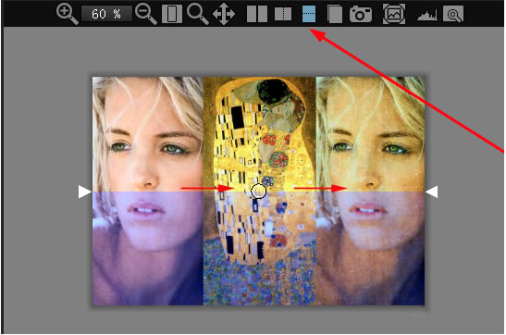This screenshot has height=335, width=506.
Task: Click the zoom in magnifier icon
Action: (67, 14)
